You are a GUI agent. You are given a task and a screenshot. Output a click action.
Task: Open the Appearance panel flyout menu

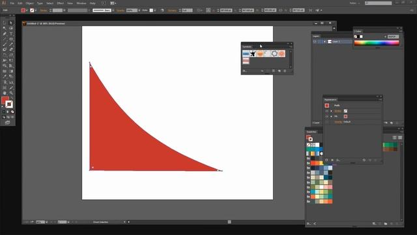pos(380,100)
